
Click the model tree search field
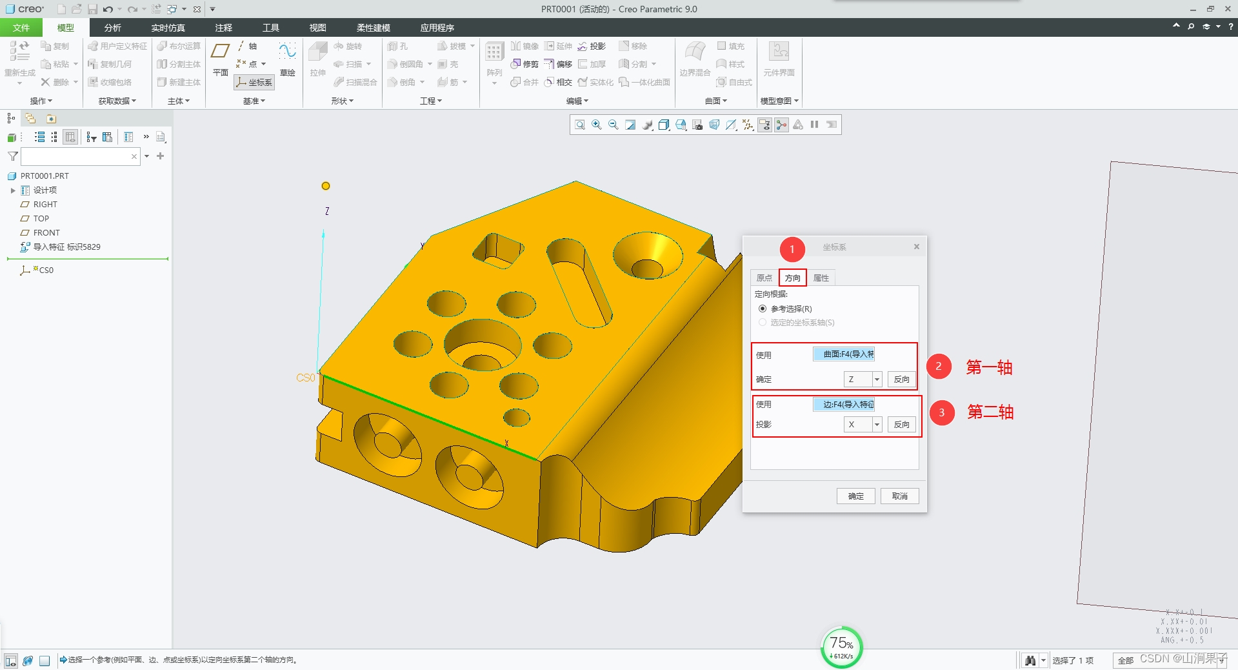pyautogui.click(x=76, y=156)
